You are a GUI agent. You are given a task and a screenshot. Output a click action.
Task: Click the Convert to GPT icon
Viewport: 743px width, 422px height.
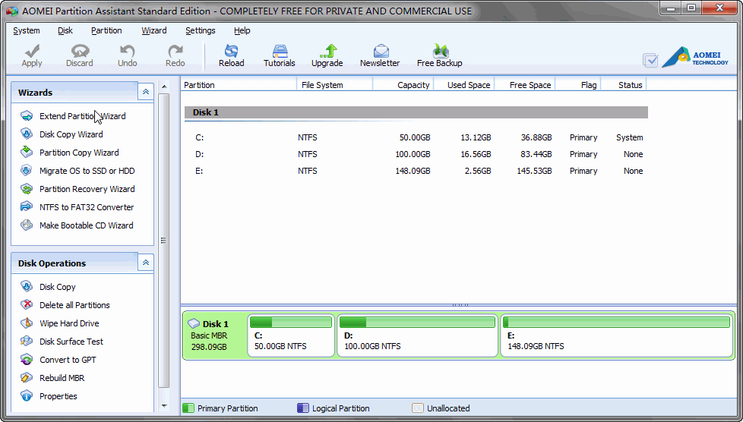point(27,360)
